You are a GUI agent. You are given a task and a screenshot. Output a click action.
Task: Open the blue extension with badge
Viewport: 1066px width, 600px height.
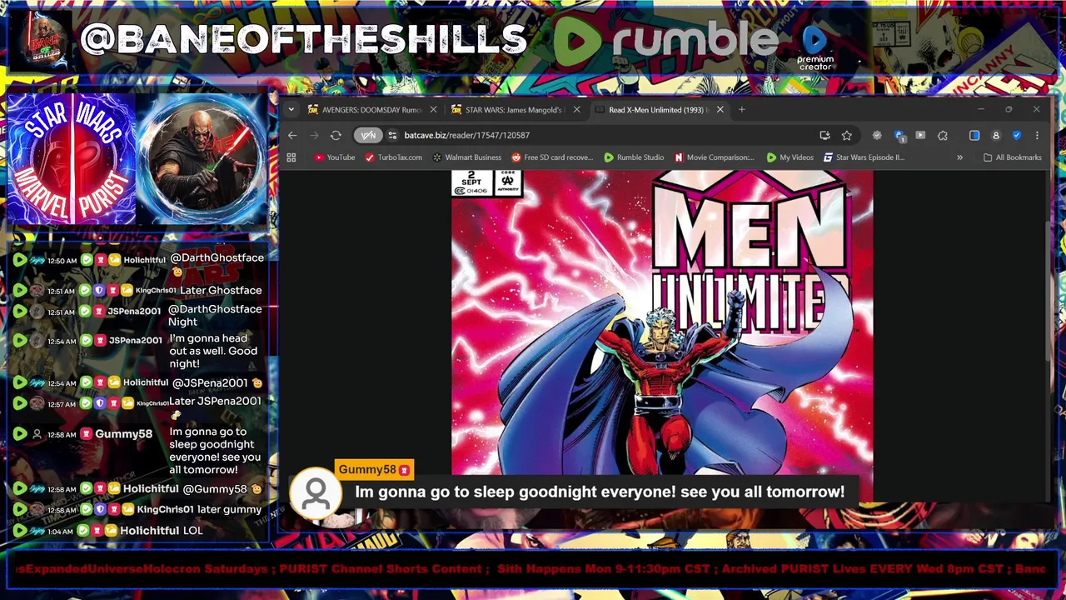click(899, 135)
